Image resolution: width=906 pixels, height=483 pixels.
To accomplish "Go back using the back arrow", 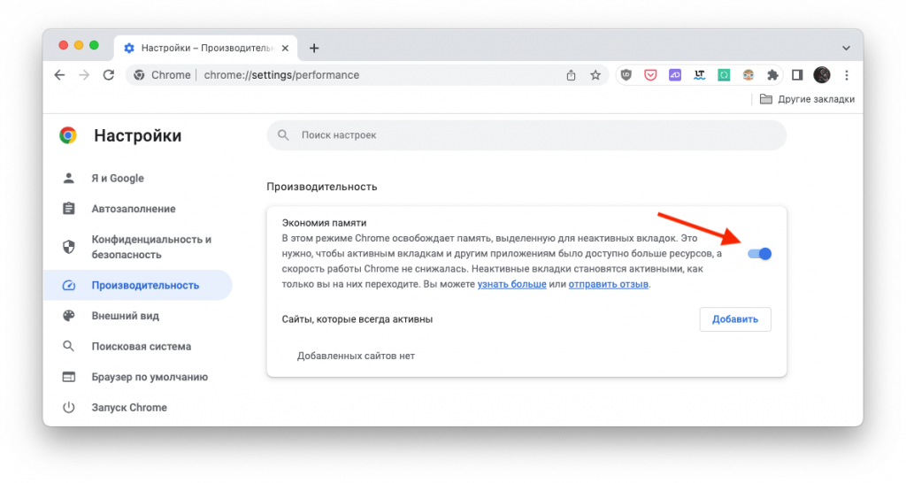I will point(60,75).
